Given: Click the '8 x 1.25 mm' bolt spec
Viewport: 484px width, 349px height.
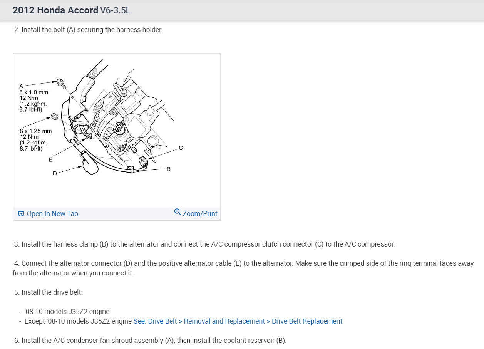Looking at the screenshot, I should pos(35,131).
